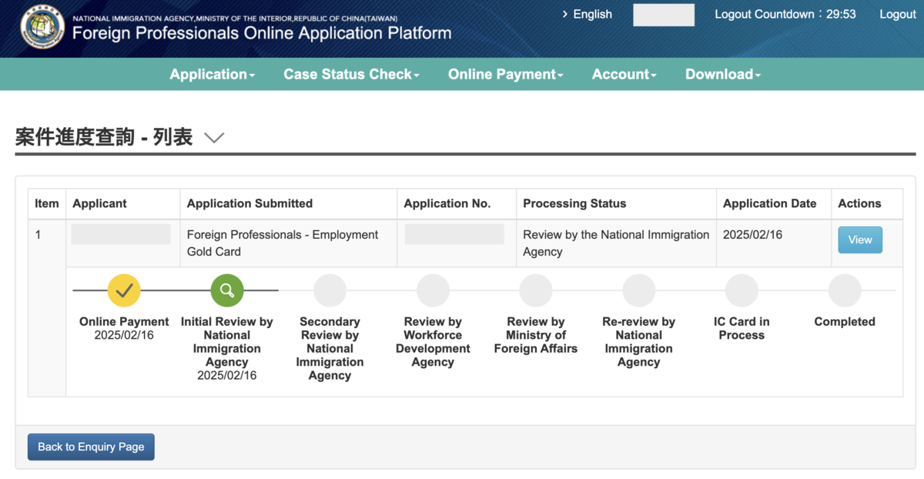
Task: Collapse the 案件進度查詢 list chevron
Action: [214, 138]
